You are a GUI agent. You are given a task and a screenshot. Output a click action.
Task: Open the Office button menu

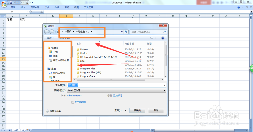pos(4,4)
